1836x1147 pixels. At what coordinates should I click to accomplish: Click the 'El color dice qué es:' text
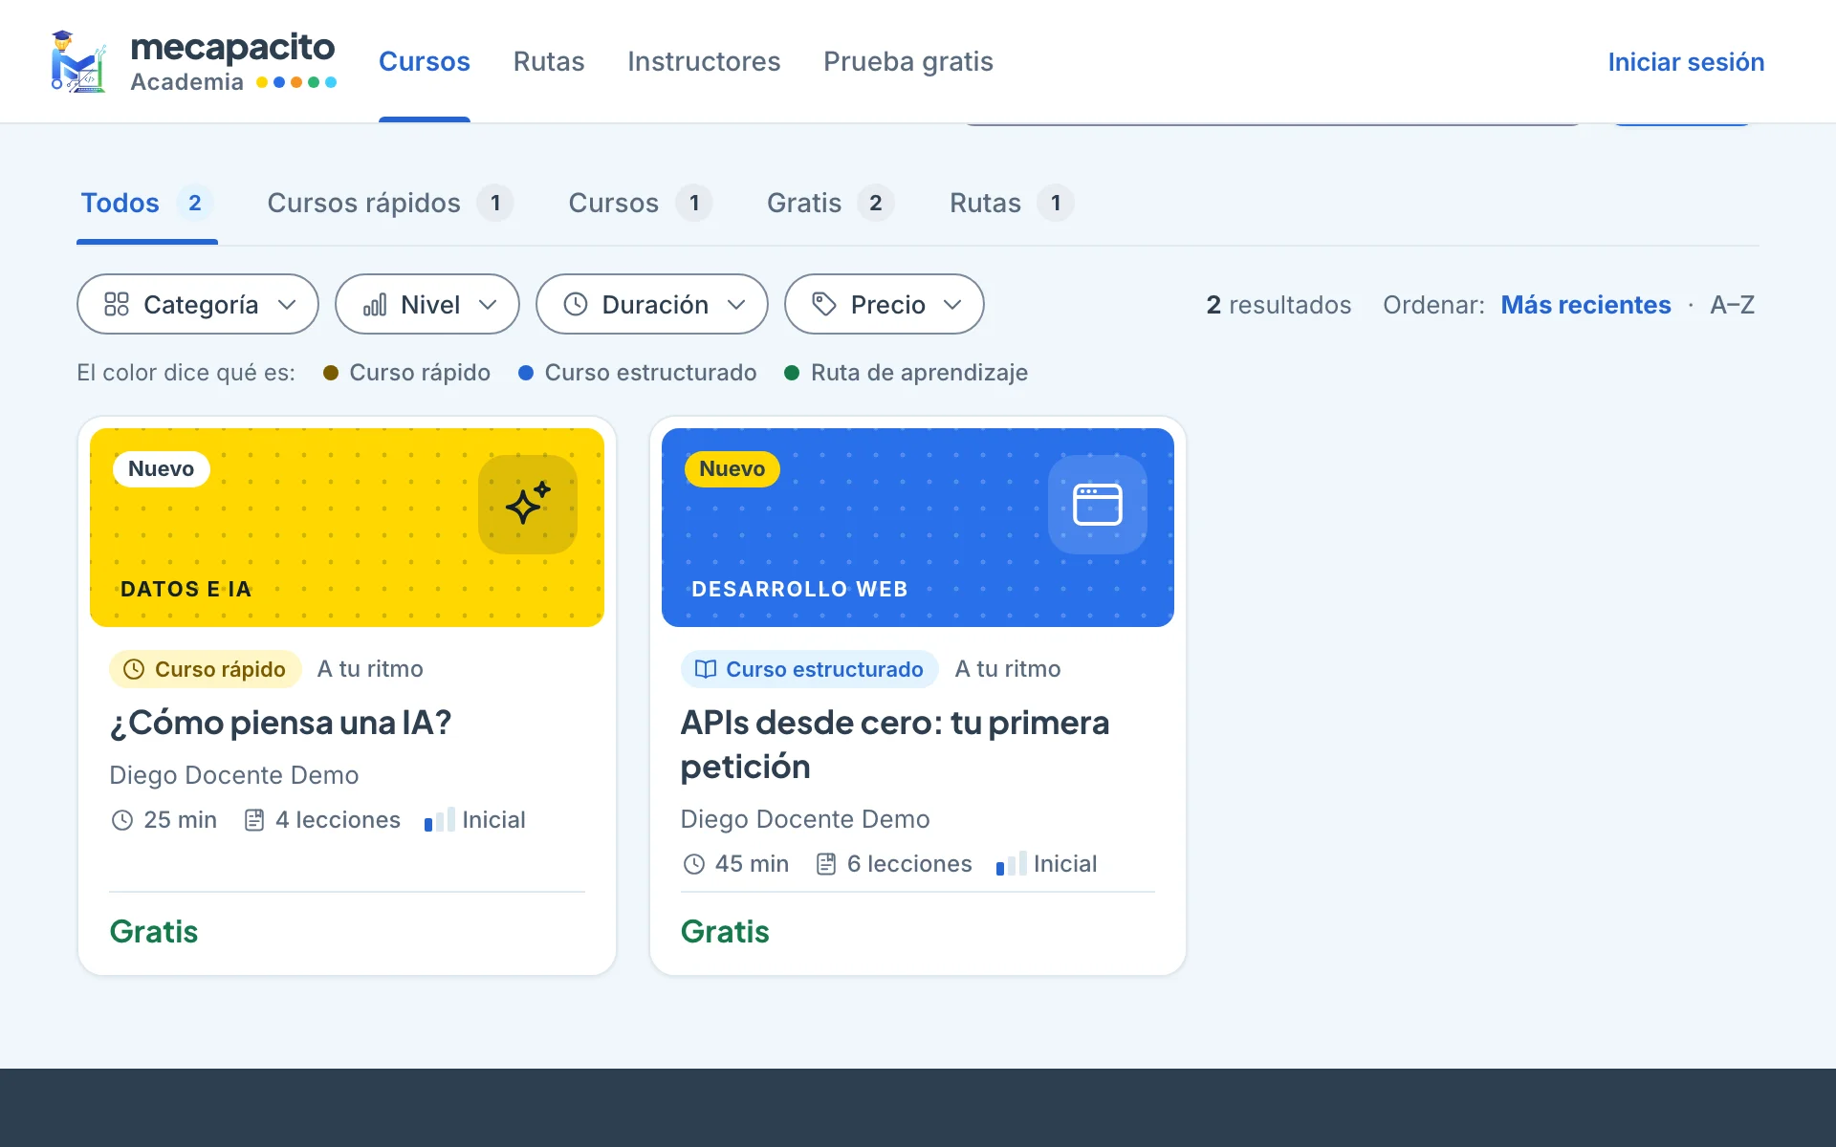186,373
